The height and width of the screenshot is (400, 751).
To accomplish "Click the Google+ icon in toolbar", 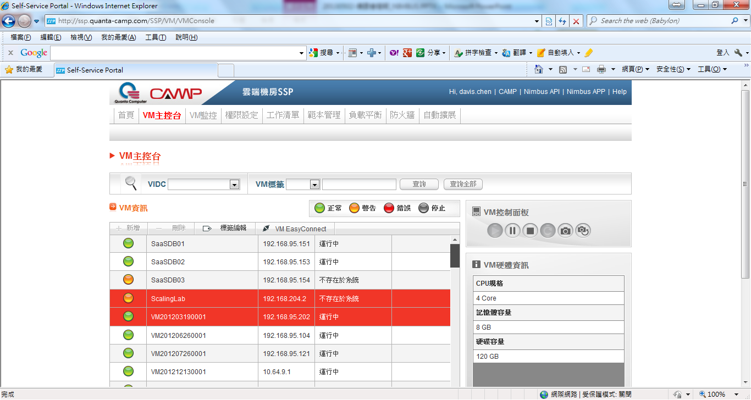I will click(407, 53).
